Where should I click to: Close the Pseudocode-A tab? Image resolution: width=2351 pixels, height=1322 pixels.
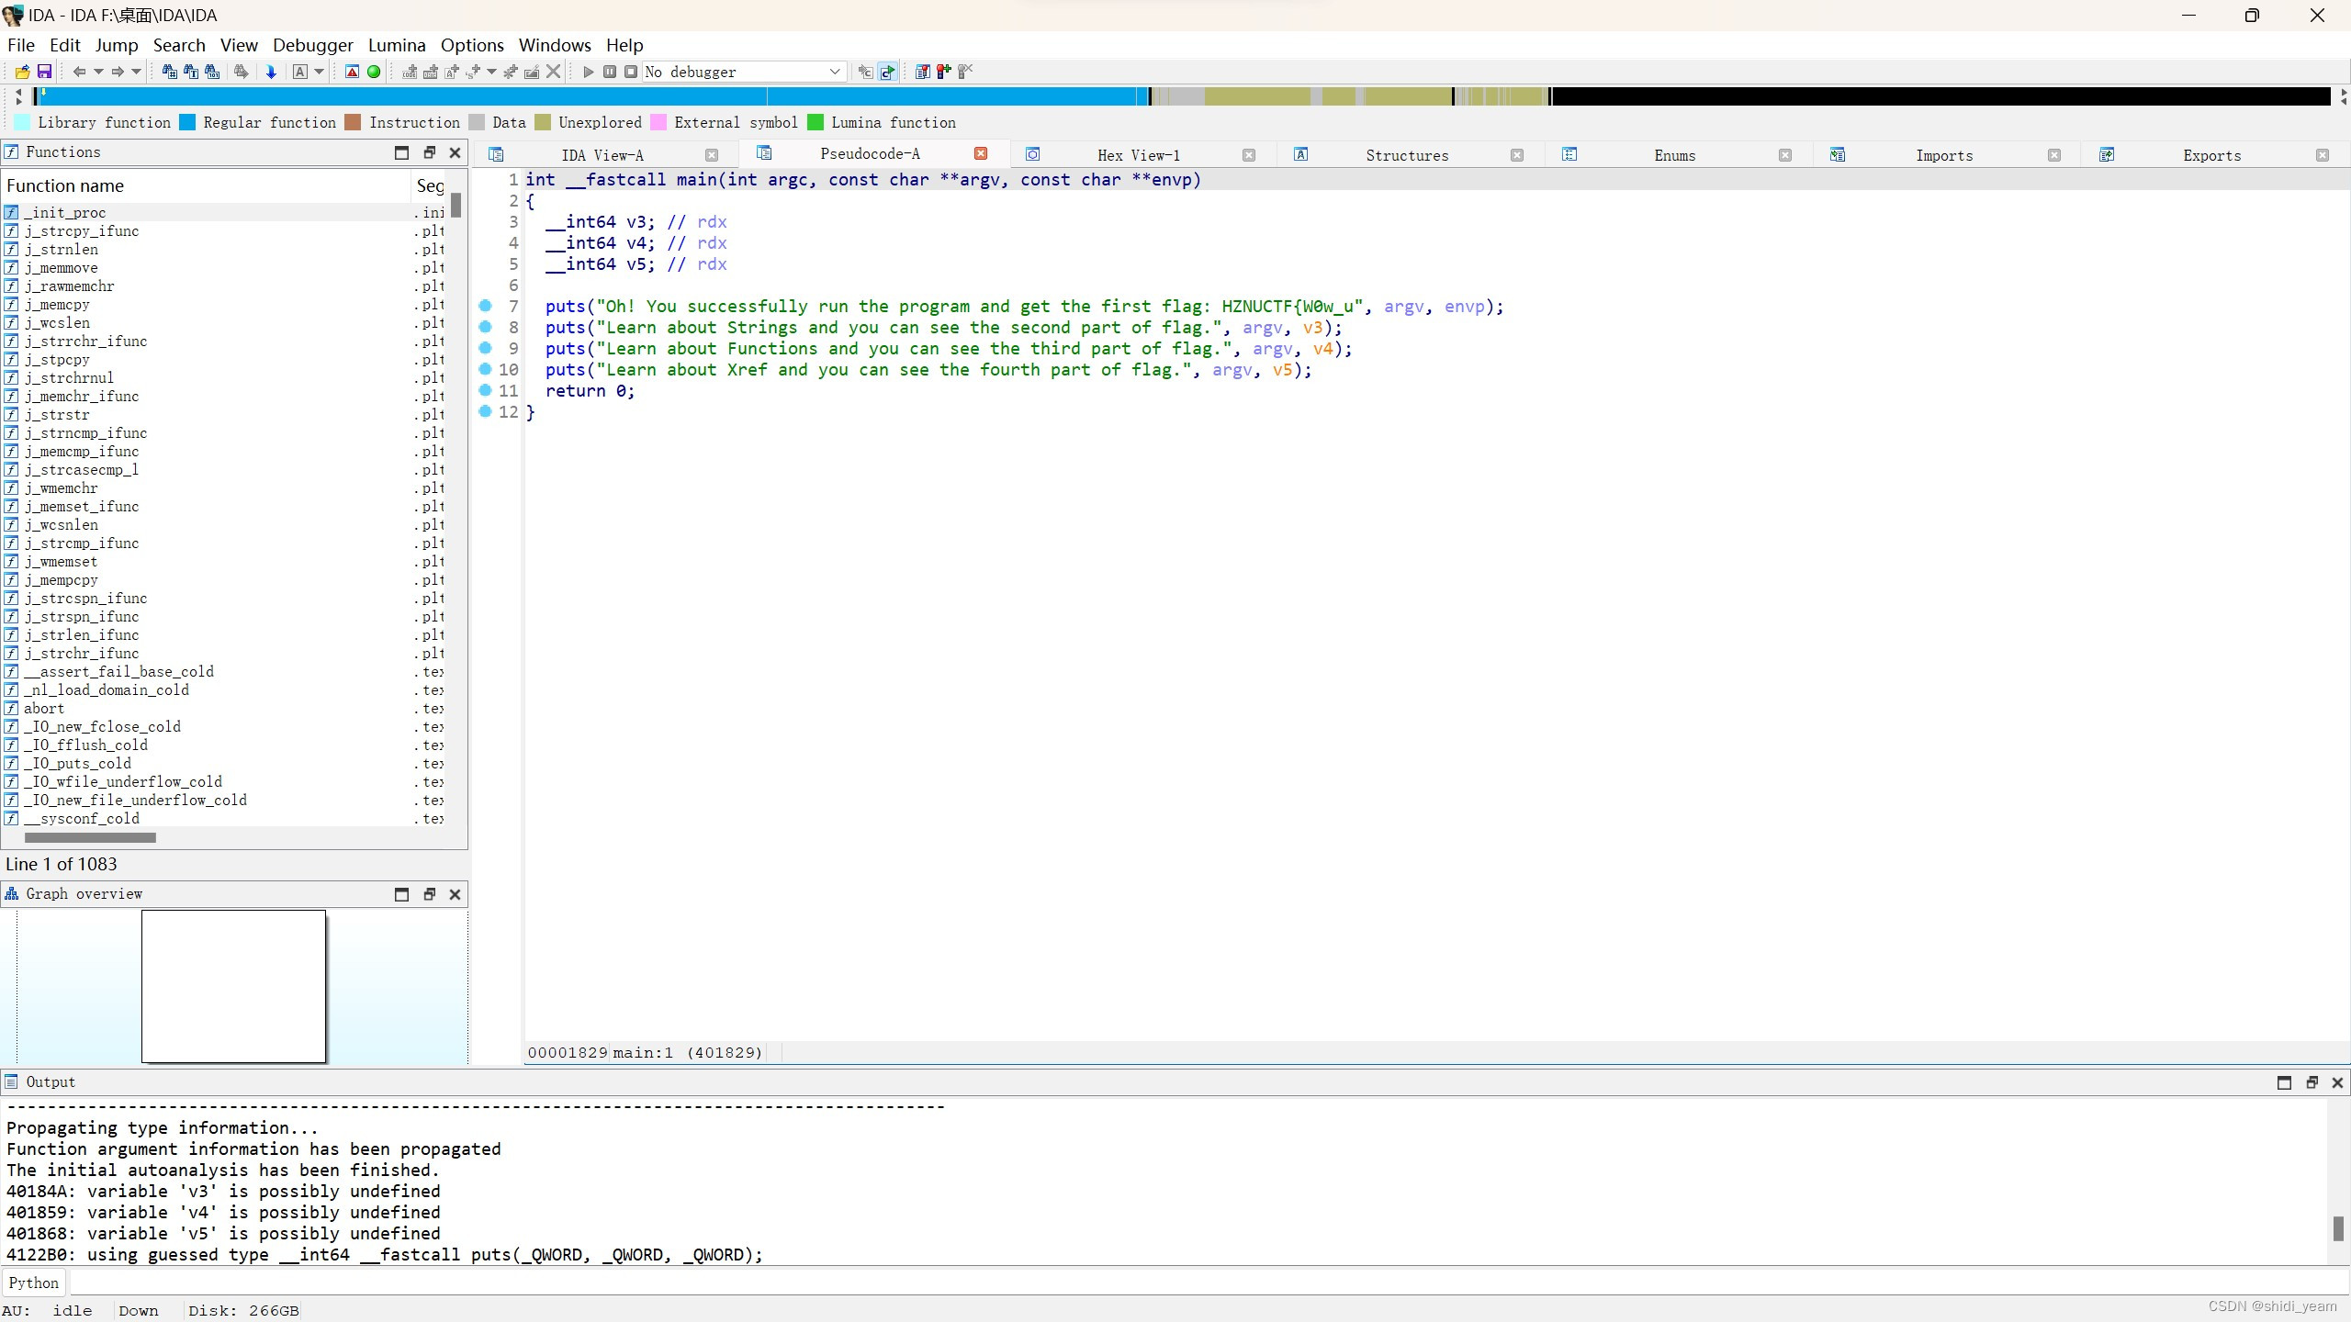pos(980,153)
